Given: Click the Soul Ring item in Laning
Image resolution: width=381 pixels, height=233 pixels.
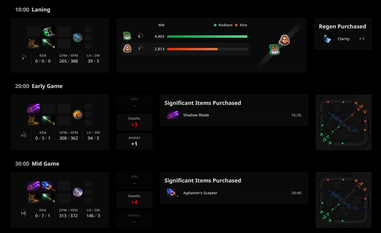Looking at the screenshot, I should 49,32.
